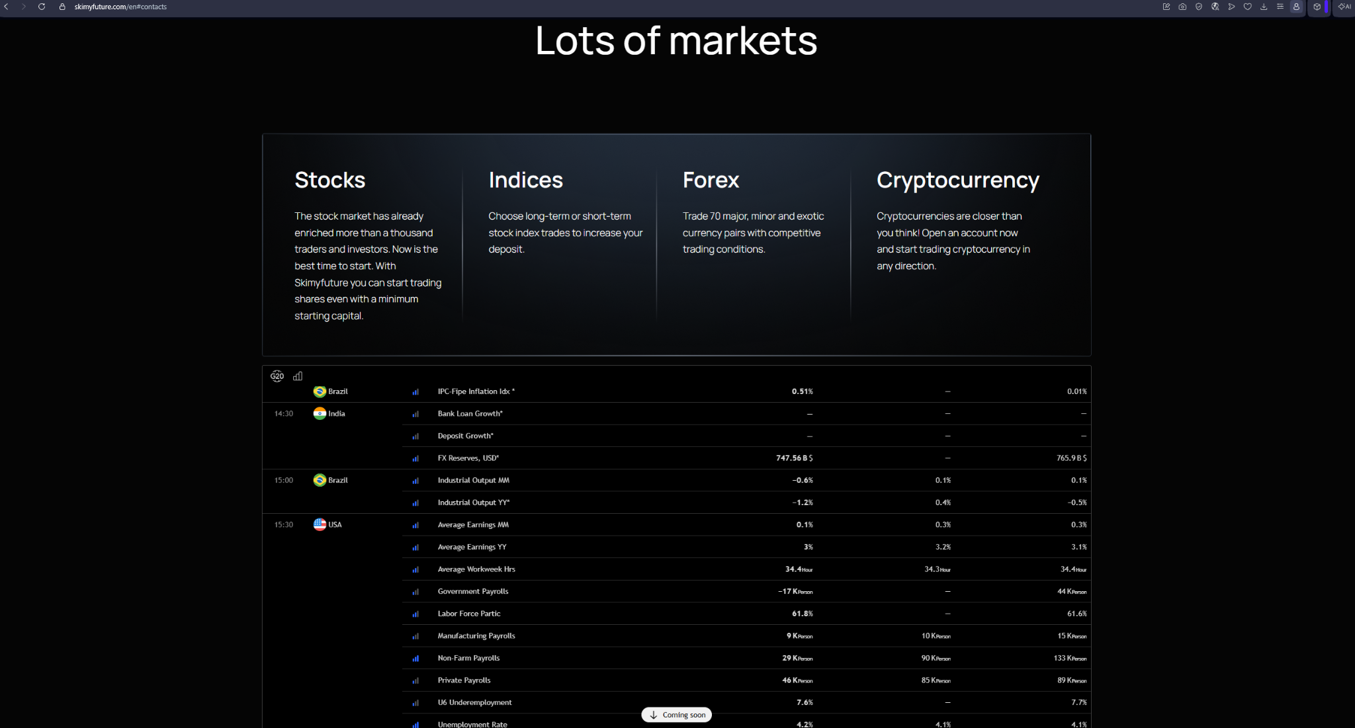Click the India country label
This screenshot has height=728, width=1355.
click(336, 414)
